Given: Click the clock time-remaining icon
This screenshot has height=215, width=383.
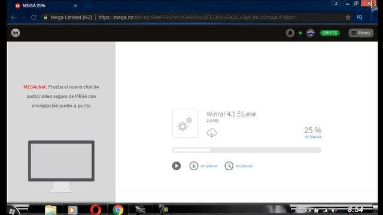Looking at the screenshot, I should coord(229,166).
